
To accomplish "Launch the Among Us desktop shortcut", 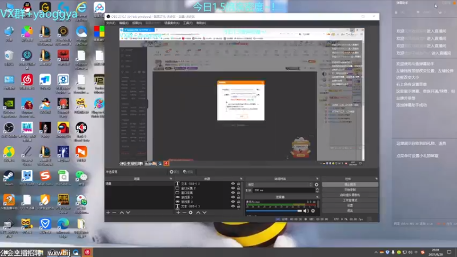I will (63, 130).
